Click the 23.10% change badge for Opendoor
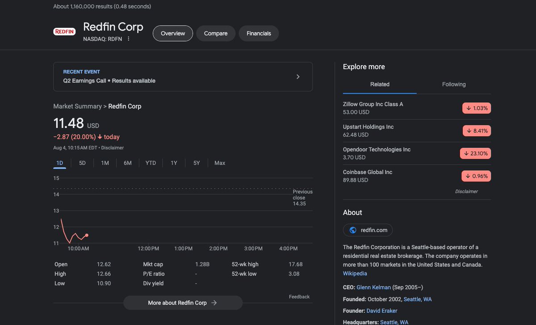 (475, 153)
